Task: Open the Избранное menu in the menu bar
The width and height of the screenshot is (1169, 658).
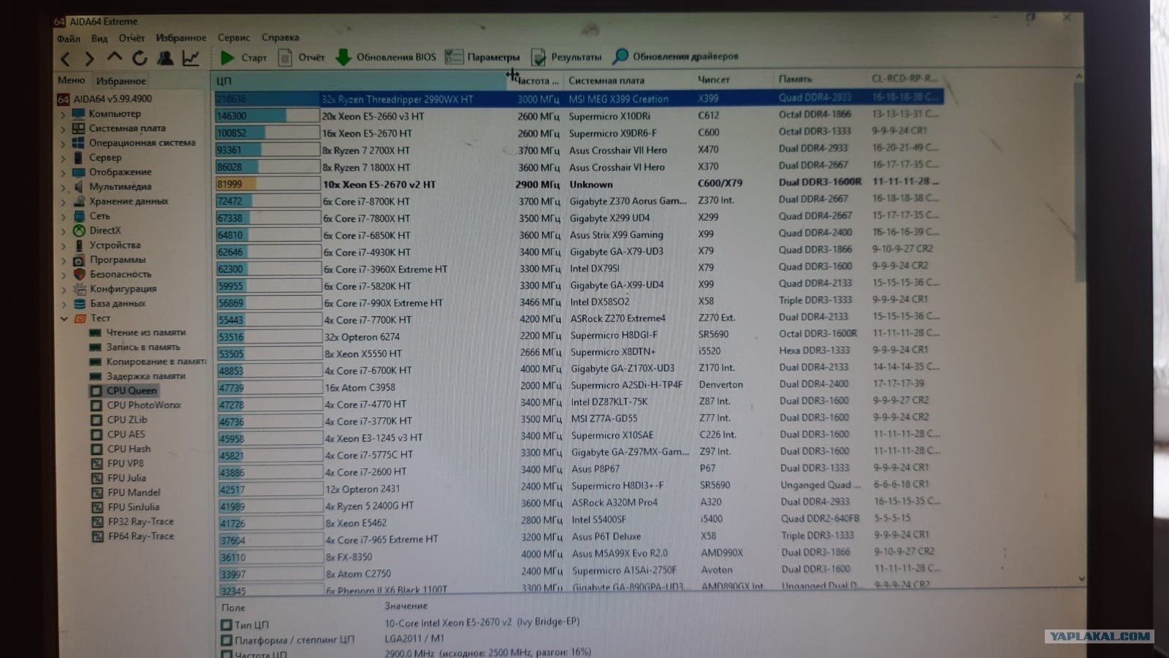Action: (181, 38)
